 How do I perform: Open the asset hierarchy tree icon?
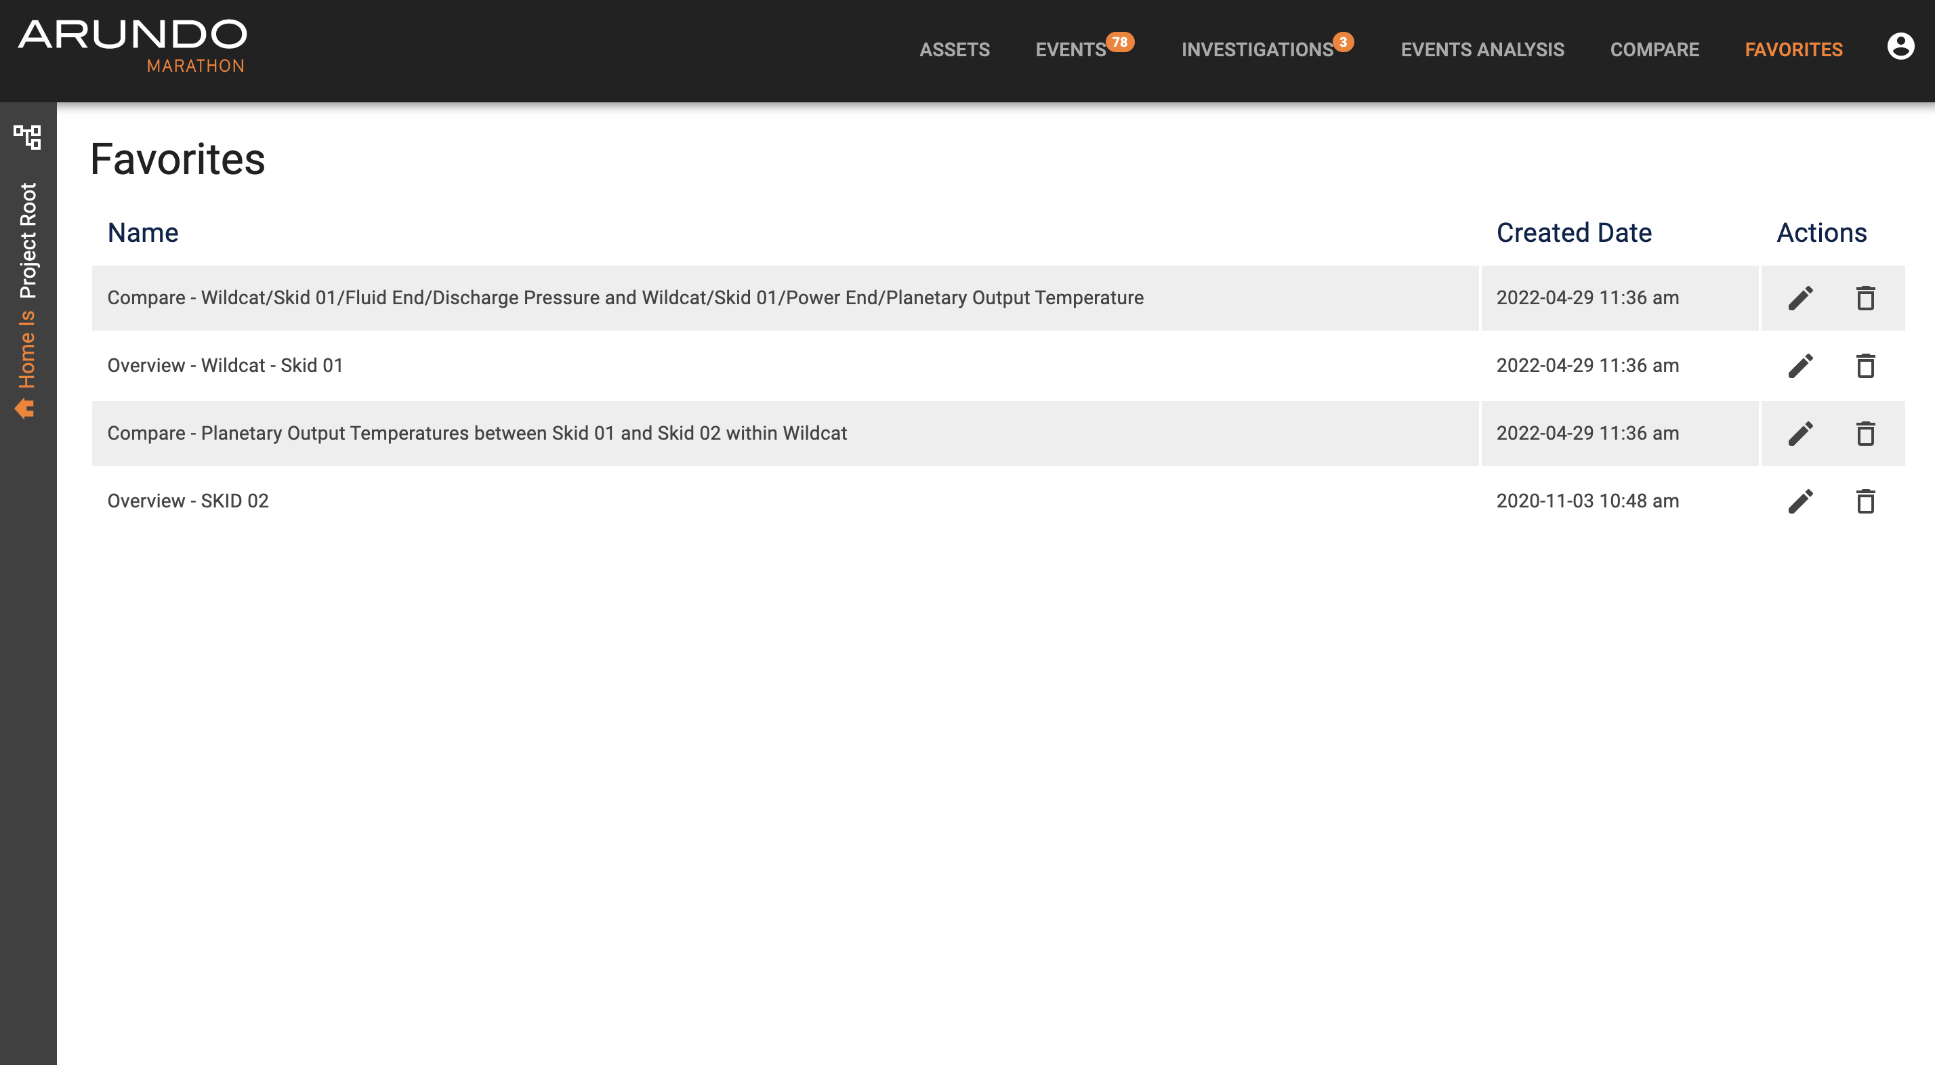click(x=28, y=137)
